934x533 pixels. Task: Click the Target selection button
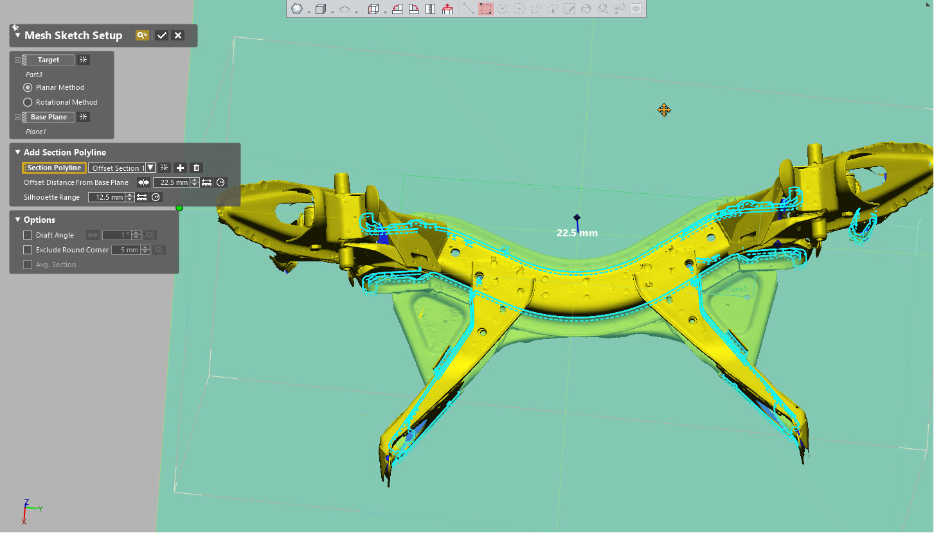[x=48, y=60]
